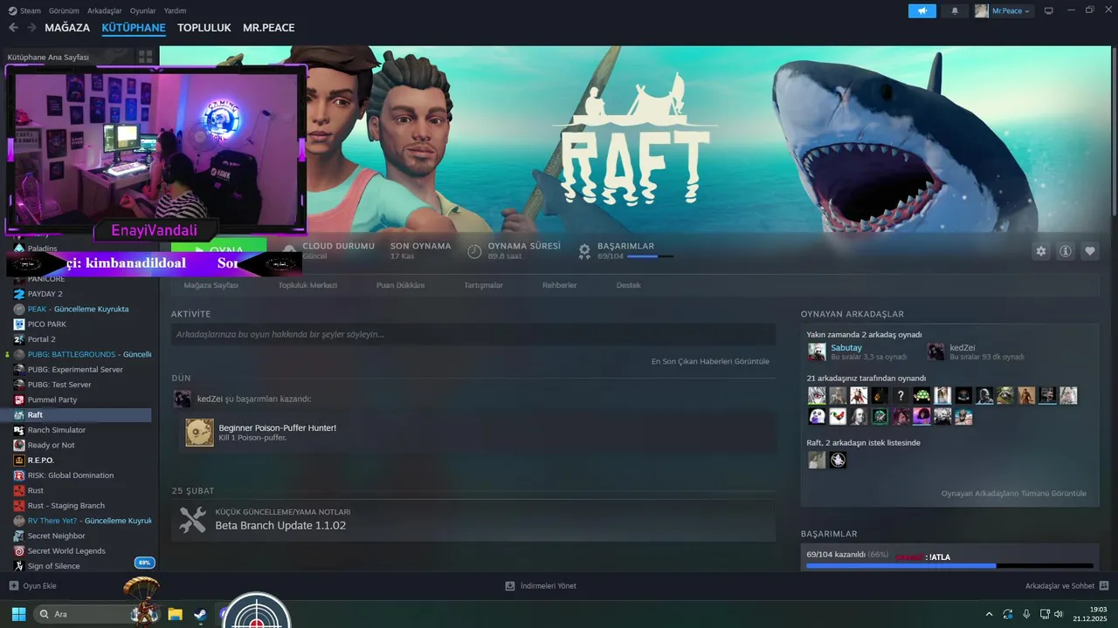The image size is (1118, 628).
Task: Open Rehberler link
Action: pyautogui.click(x=559, y=285)
